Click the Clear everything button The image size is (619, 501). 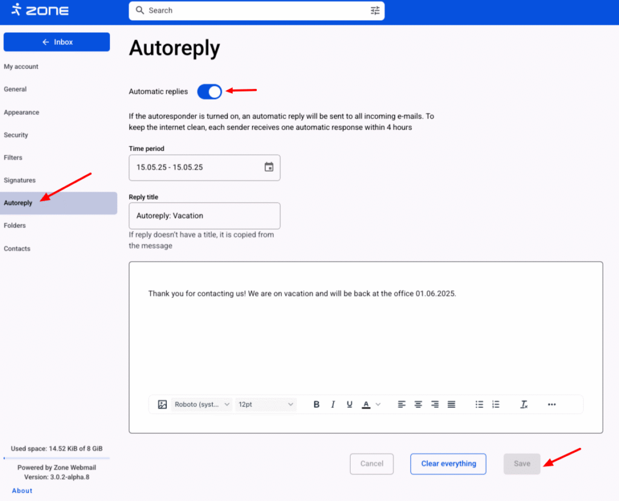pyautogui.click(x=448, y=464)
